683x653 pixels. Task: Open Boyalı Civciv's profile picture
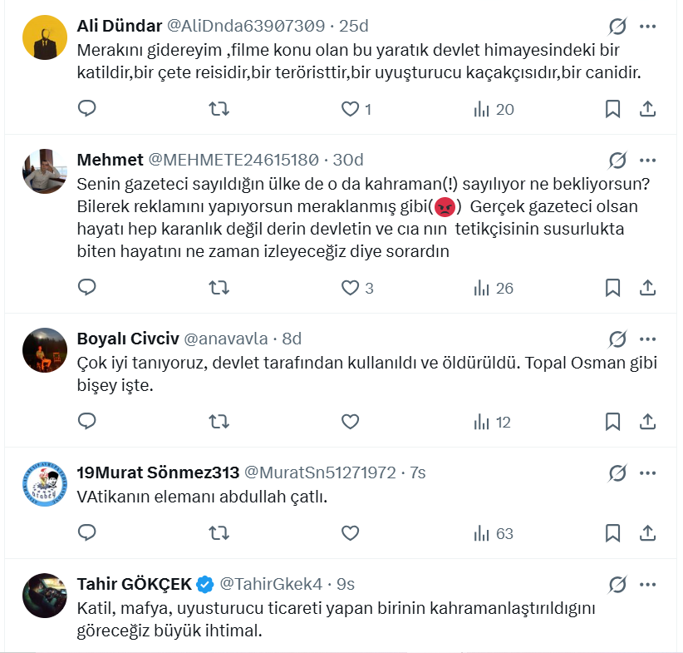pyautogui.click(x=44, y=349)
